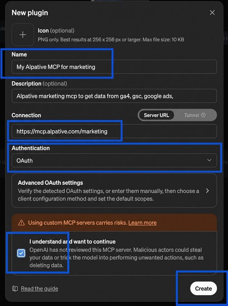Uncheck I understand and want to continue
The width and height of the screenshot is (228, 306).
click(x=21, y=253)
